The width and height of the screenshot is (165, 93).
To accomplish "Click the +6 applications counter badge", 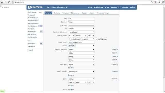I will [x=41, y=44].
